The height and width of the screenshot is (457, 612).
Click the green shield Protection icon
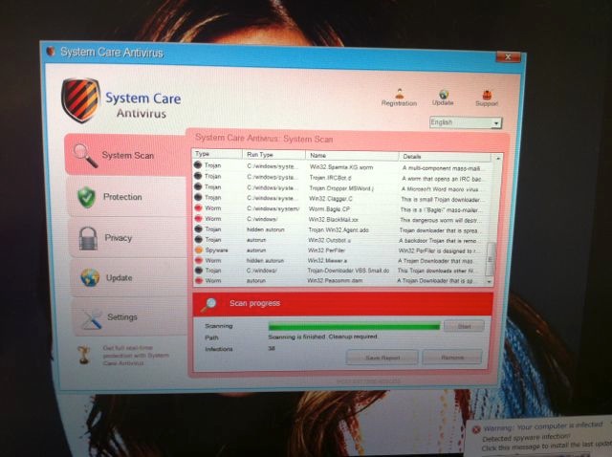87,197
